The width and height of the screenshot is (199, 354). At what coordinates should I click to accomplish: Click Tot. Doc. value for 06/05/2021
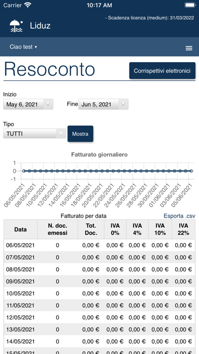[91, 245]
